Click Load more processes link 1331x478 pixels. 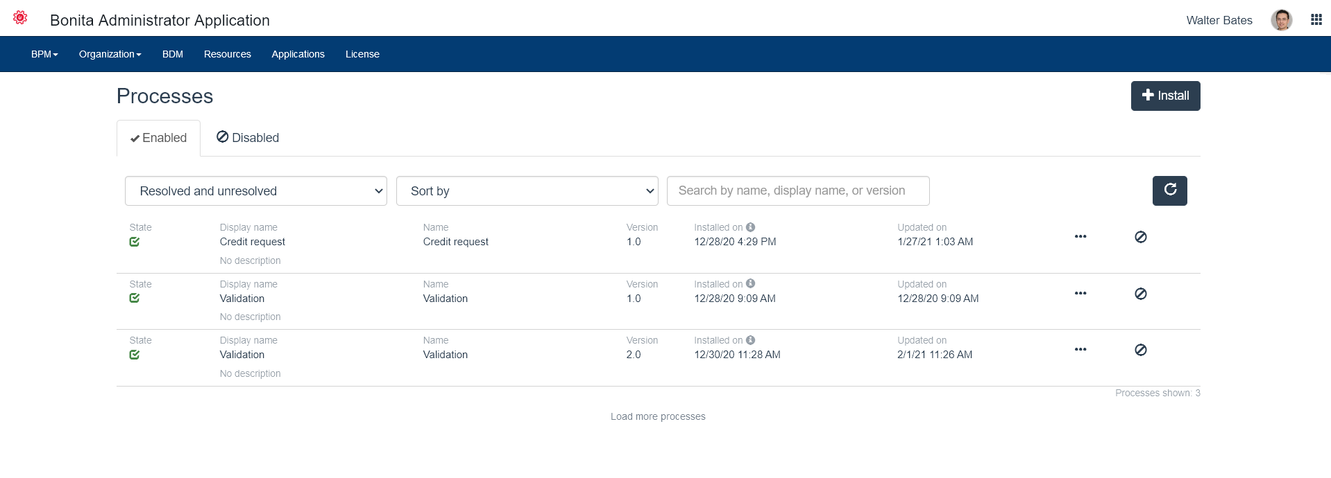tap(657, 416)
